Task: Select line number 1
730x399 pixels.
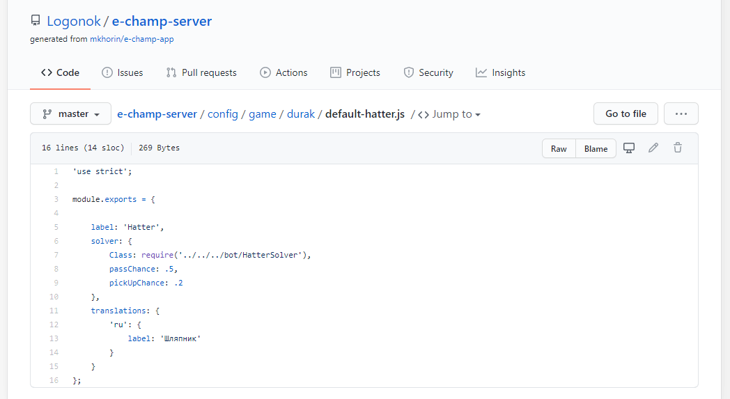Action: pyautogui.click(x=56, y=171)
